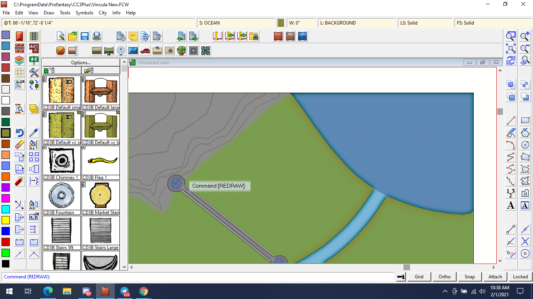Select the Circle drawing tool
Image resolution: width=533 pixels, height=299 pixels.
[x=525, y=145]
